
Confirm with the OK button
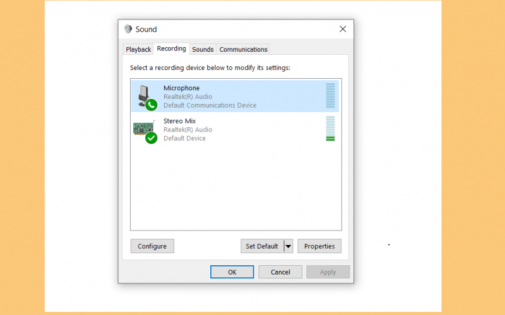click(232, 272)
